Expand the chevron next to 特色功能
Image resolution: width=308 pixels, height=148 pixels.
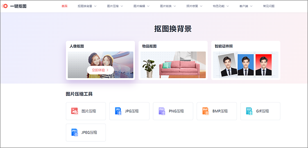[228, 6]
